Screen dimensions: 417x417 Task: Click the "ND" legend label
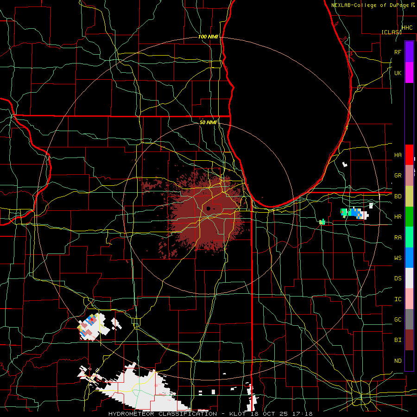(x=398, y=361)
